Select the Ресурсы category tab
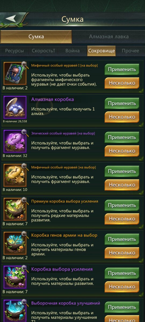 point(15,51)
